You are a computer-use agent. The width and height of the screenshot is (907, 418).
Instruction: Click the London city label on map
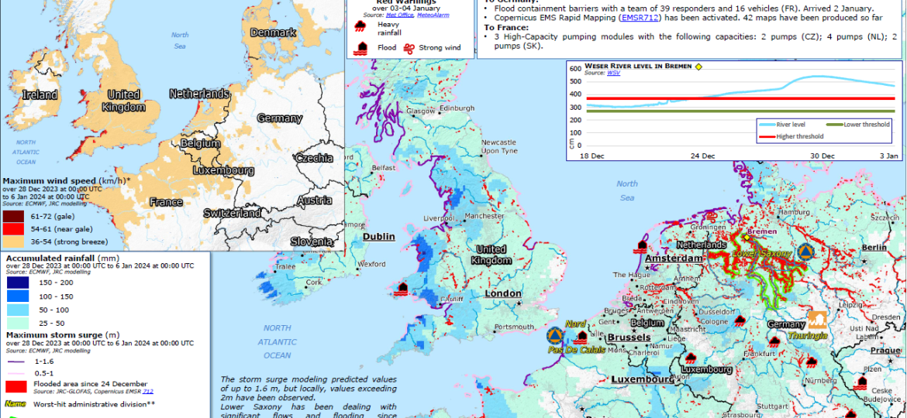(503, 293)
